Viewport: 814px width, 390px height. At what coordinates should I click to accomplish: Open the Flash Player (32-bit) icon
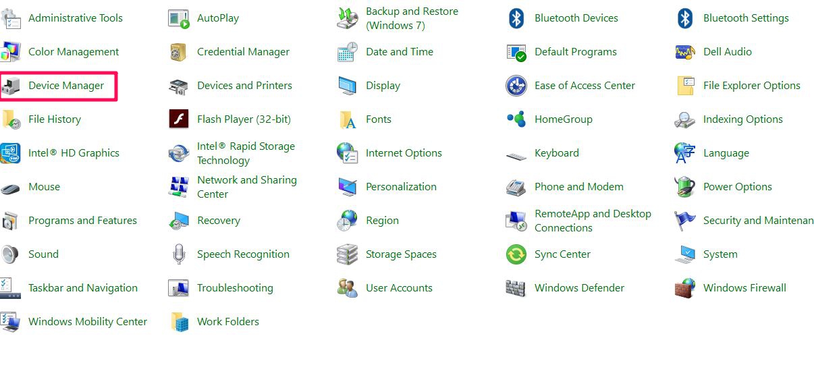179,119
